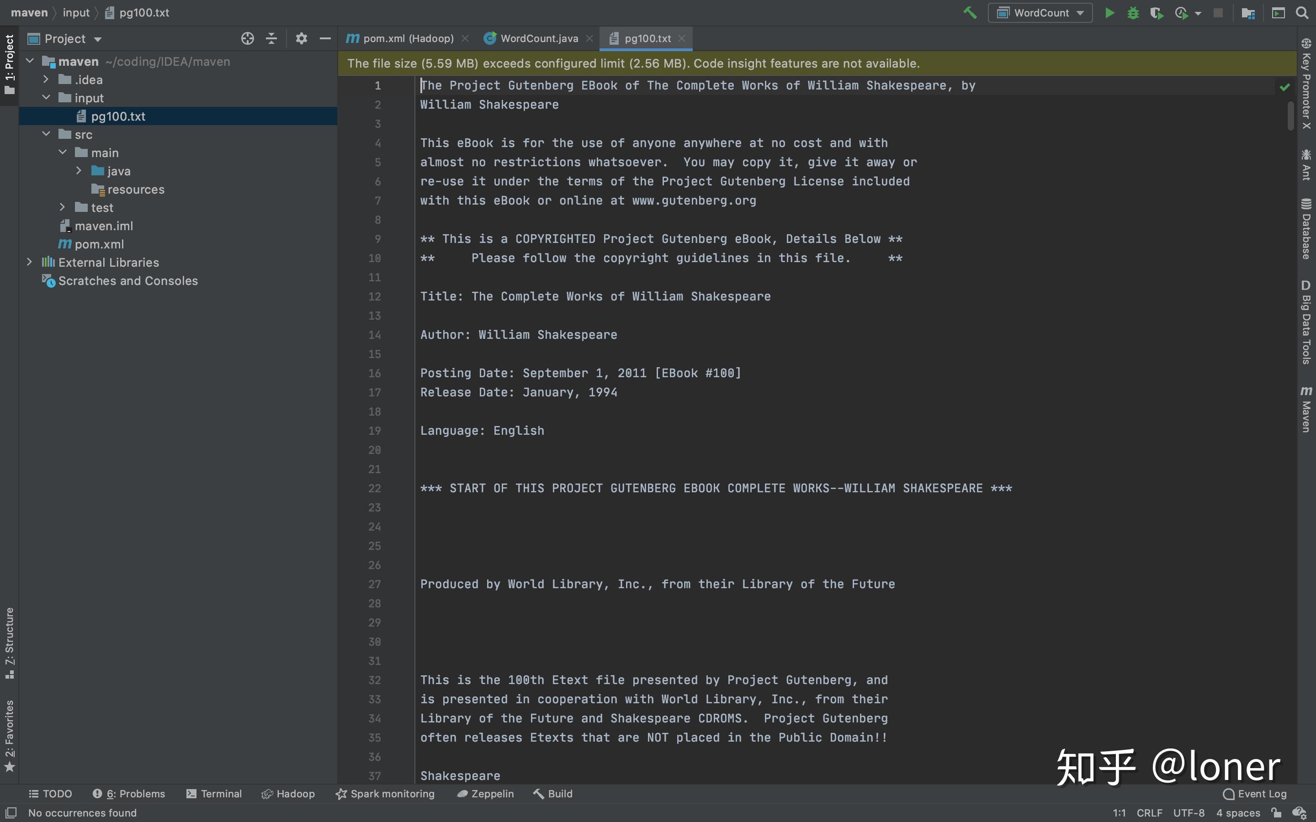Screen dimensions: 1316x822
Task: Open the Zeppelin tool window
Action: (x=485, y=794)
